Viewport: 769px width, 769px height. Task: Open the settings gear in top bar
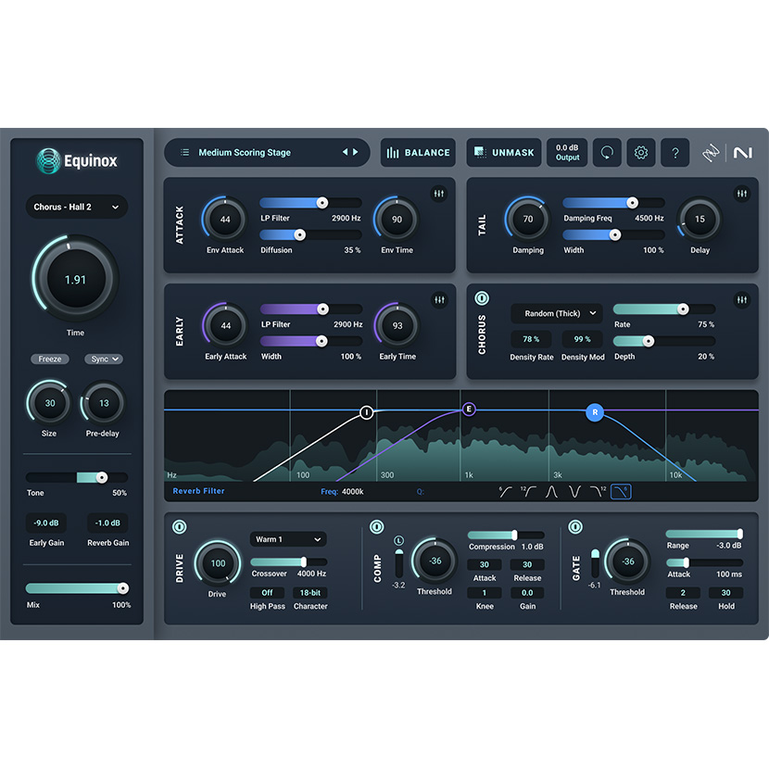click(640, 153)
